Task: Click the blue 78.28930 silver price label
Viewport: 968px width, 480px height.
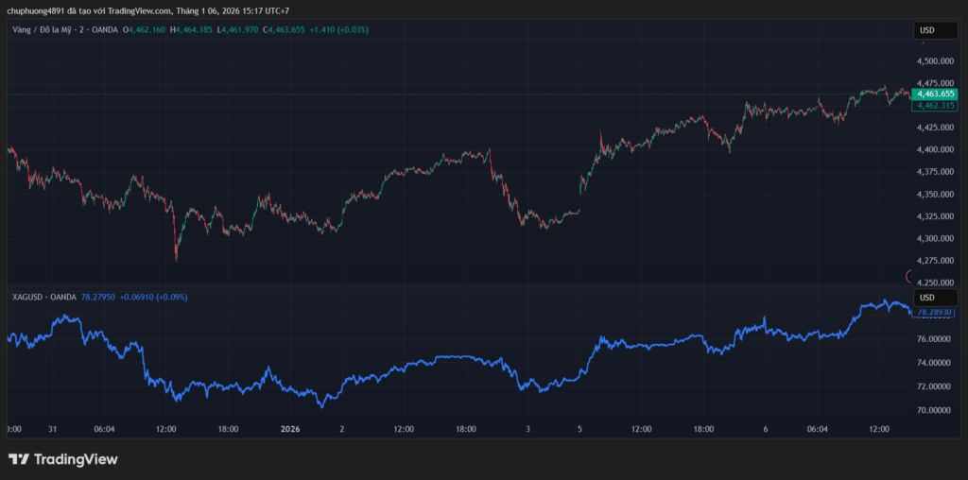Action: tap(935, 312)
